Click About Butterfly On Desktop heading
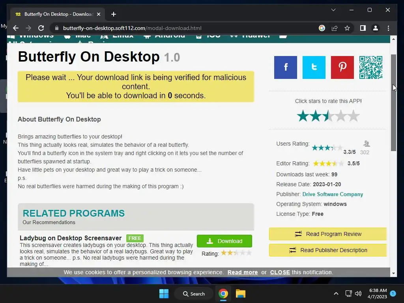The width and height of the screenshot is (404, 303). click(x=59, y=119)
